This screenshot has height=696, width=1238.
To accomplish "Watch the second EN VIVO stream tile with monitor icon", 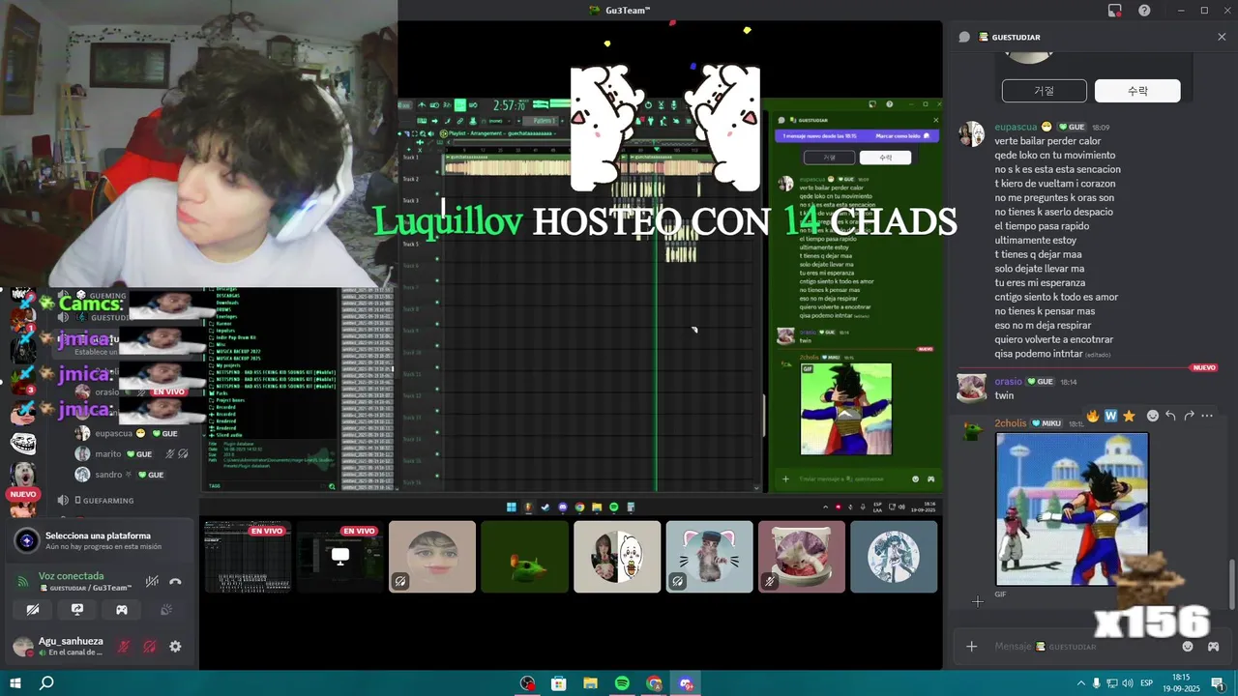I will (x=339, y=557).
